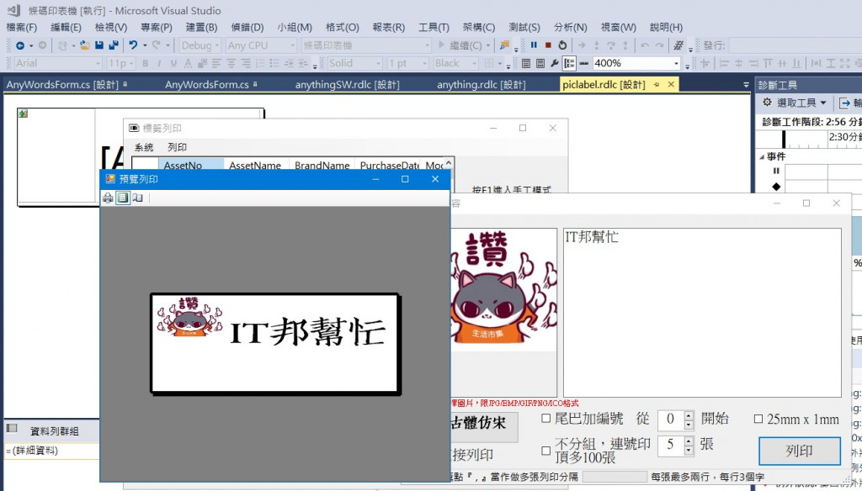
Task: Click the print icon in preview window
Action: [x=109, y=198]
